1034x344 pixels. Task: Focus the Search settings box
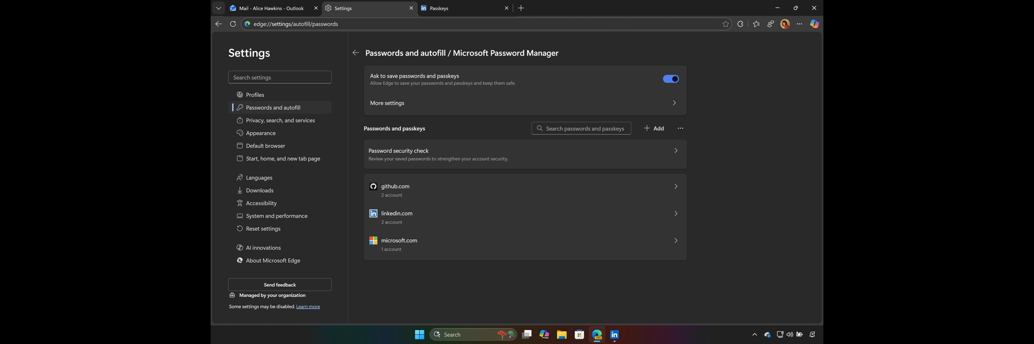280,77
